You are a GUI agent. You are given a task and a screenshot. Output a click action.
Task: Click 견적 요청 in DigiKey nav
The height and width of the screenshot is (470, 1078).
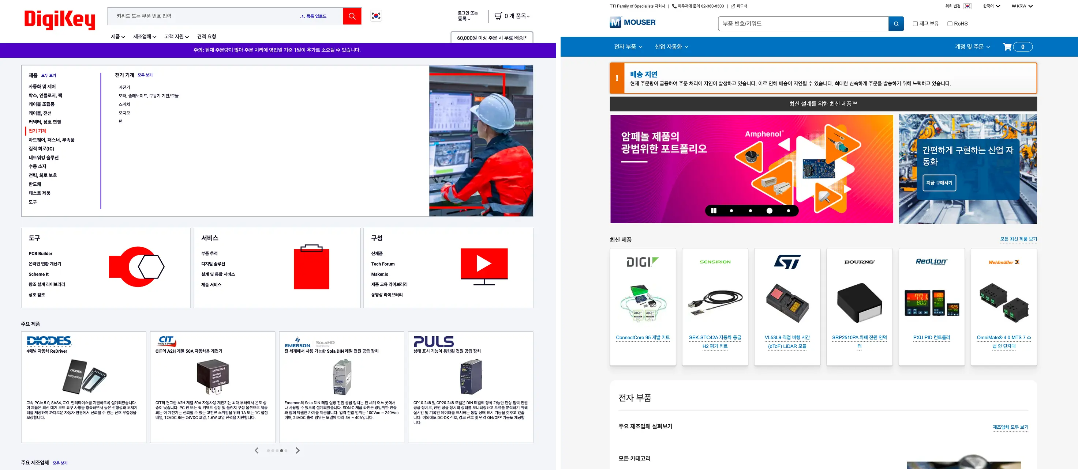[207, 37]
